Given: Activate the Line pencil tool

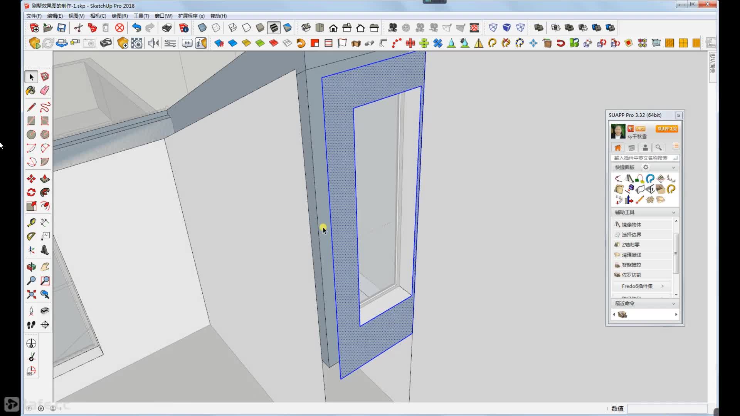Looking at the screenshot, I should (31, 107).
